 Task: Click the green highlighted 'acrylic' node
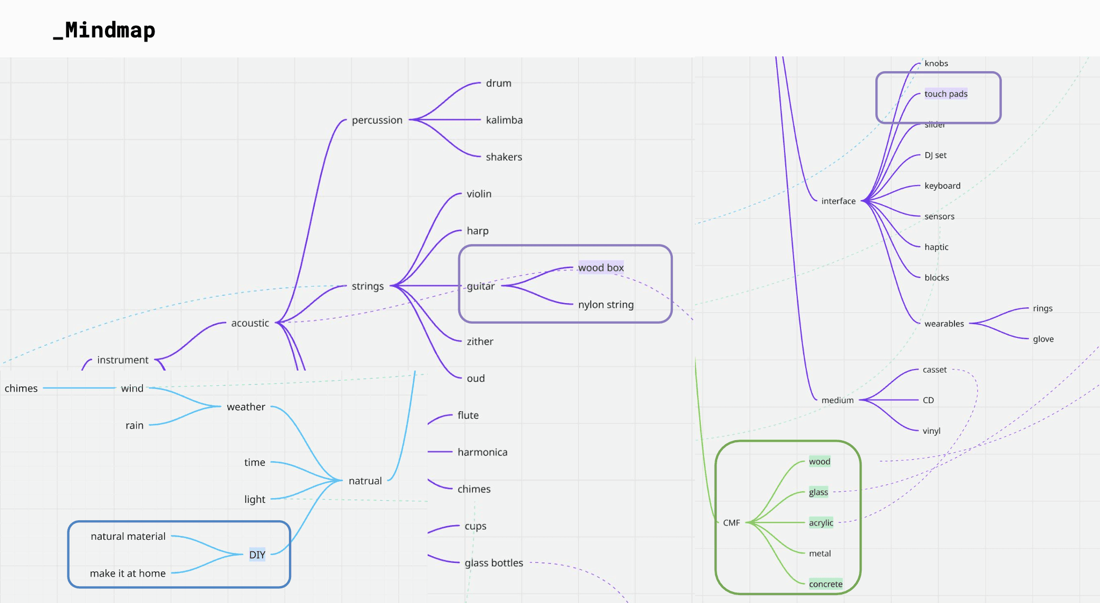(821, 523)
